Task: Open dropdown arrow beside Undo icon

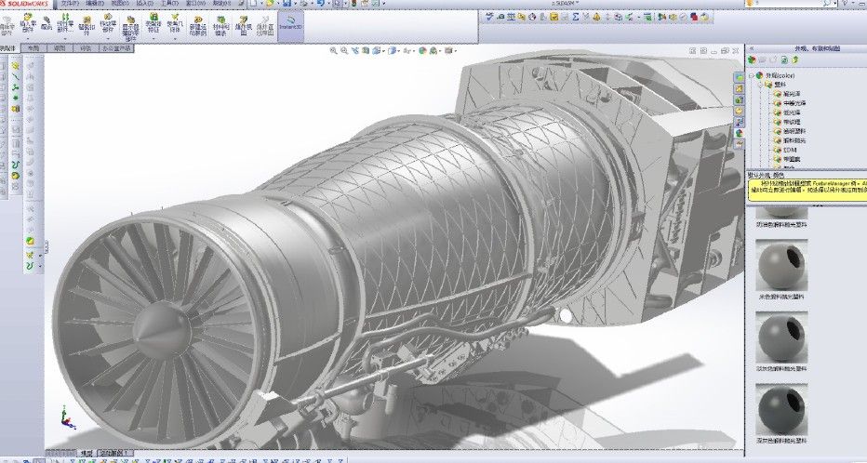Action: click(x=328, y=4)
